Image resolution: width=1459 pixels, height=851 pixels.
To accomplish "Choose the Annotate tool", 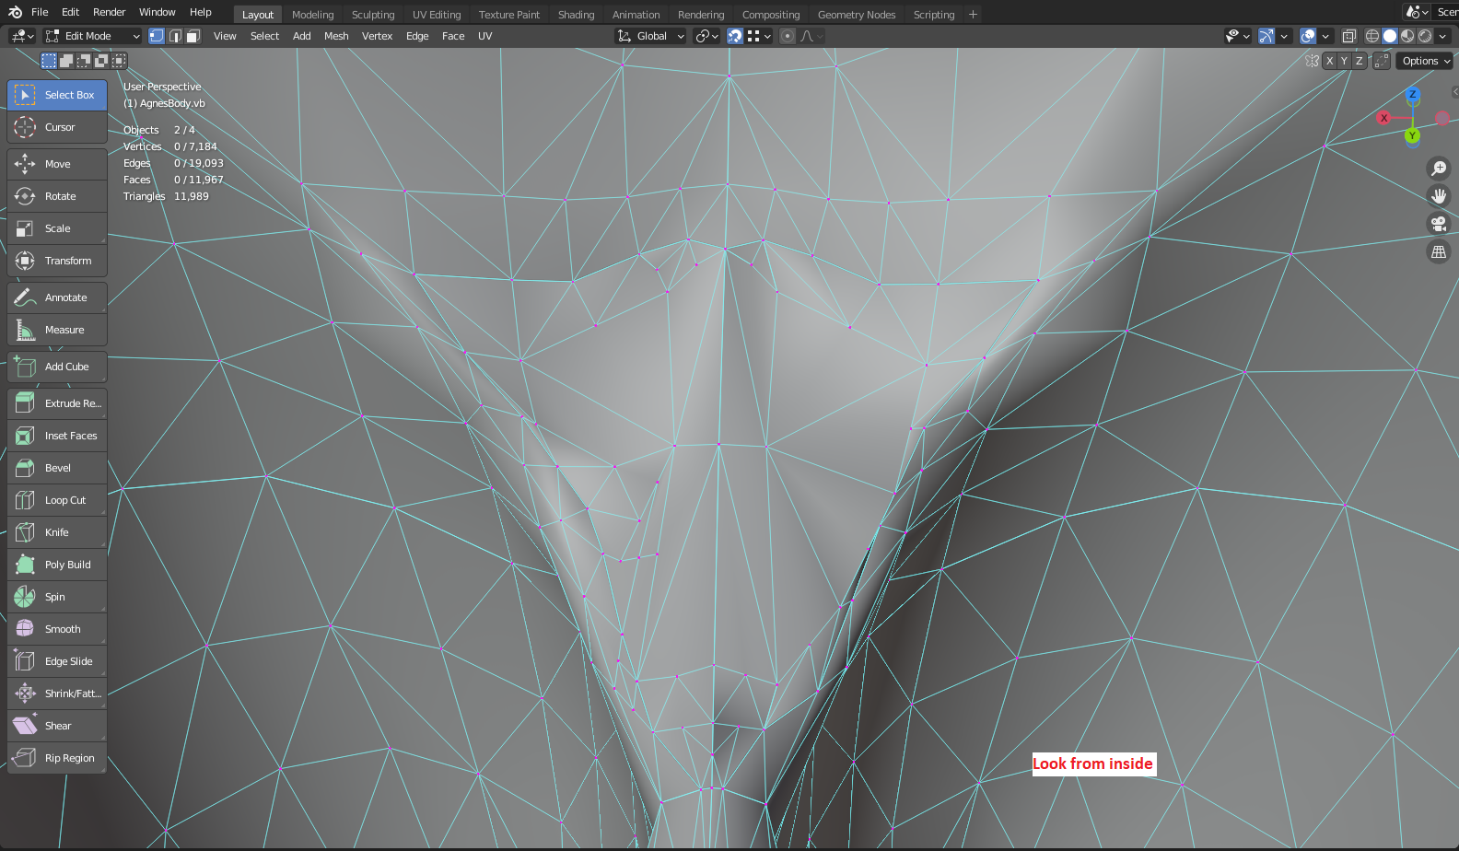I will (x=57, y=297).
